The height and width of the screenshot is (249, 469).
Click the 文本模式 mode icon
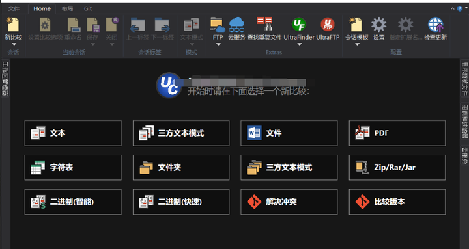192,25
